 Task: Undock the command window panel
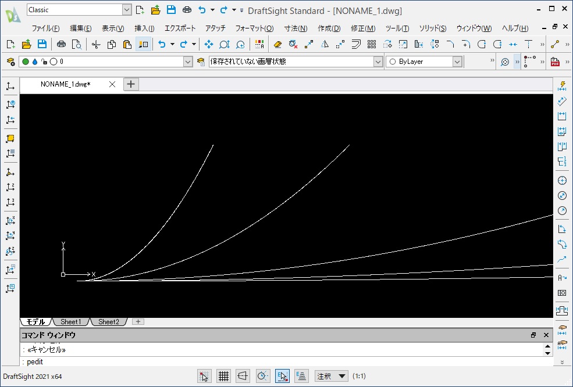pyautogui.click(x=533, y=335)
